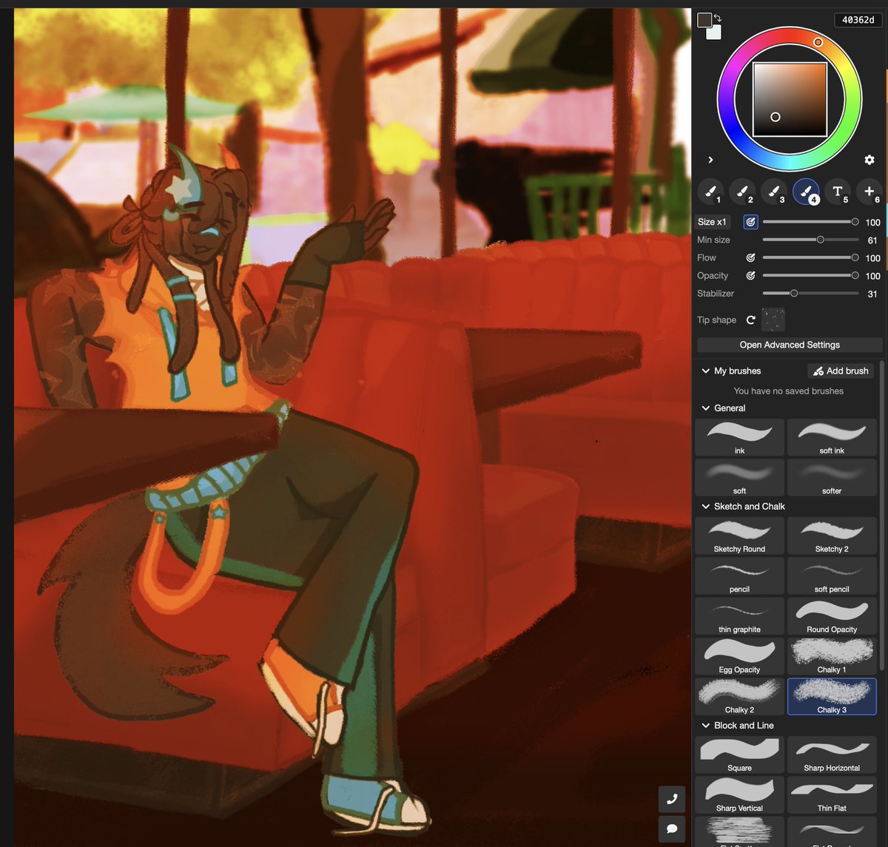The width and height of the screenshot is (888, 847).
Task: Select brush tool slot 3
Action: click(774, 192)
